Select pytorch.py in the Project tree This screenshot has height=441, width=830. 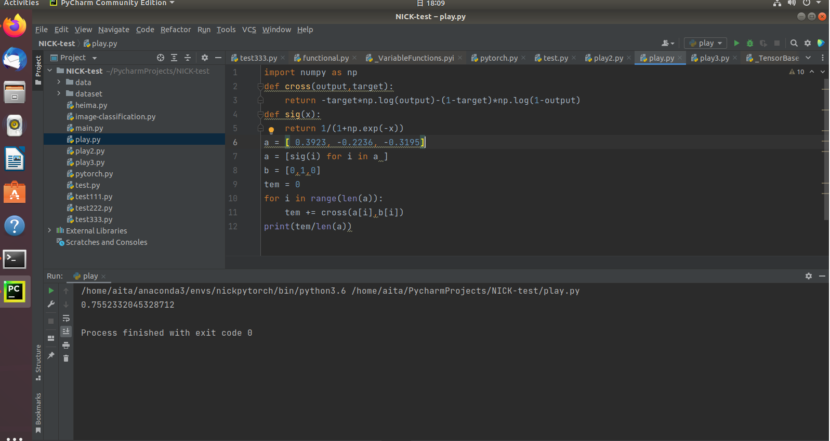pos(94,174)
